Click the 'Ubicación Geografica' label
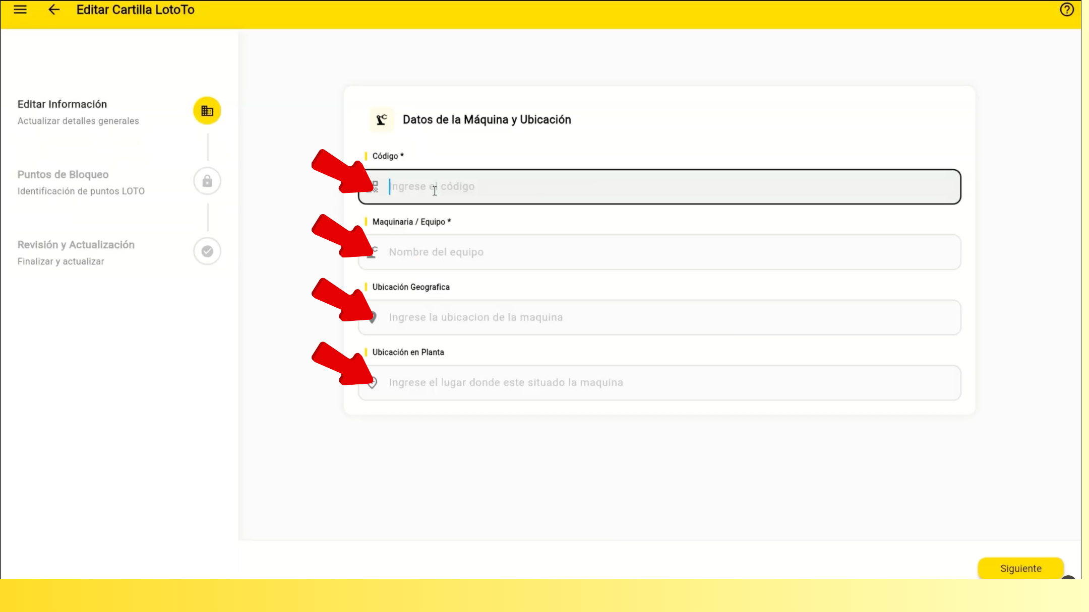This screenshot has width=1089, height=612. pos(411,287)
